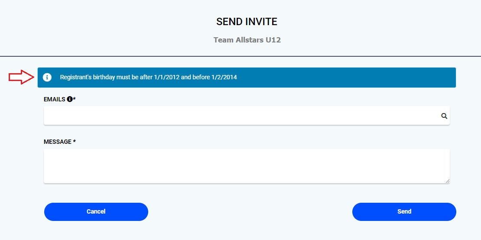The width and height of the screenshot is (481, 240).
Task: Select the Team Allstars U12 subtitle
Action: 247,40
